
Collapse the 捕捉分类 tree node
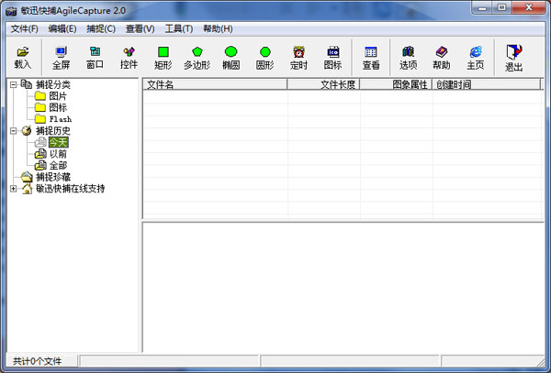click(14, 84)
